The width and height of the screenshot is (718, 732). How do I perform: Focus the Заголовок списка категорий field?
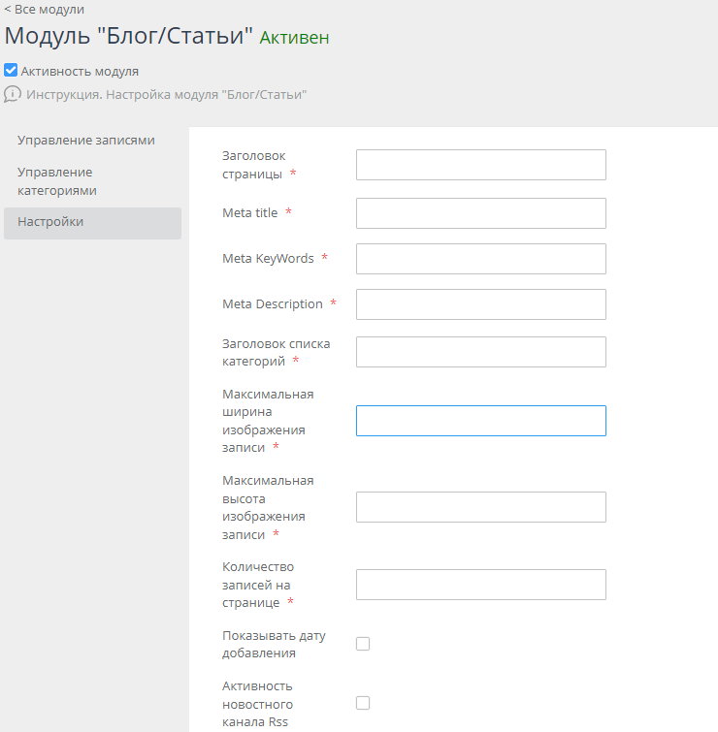[480, 352]
